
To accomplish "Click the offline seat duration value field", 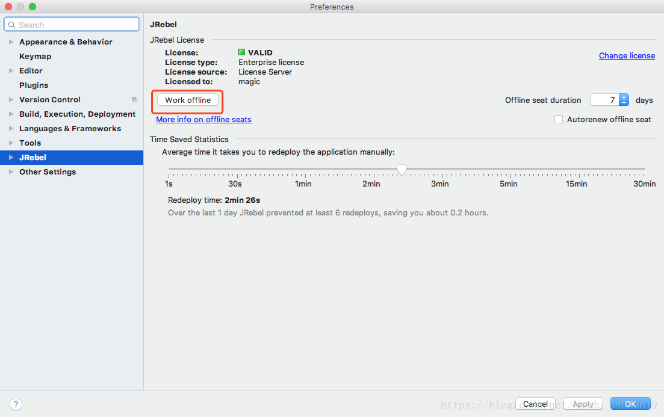I will [605, 100].
